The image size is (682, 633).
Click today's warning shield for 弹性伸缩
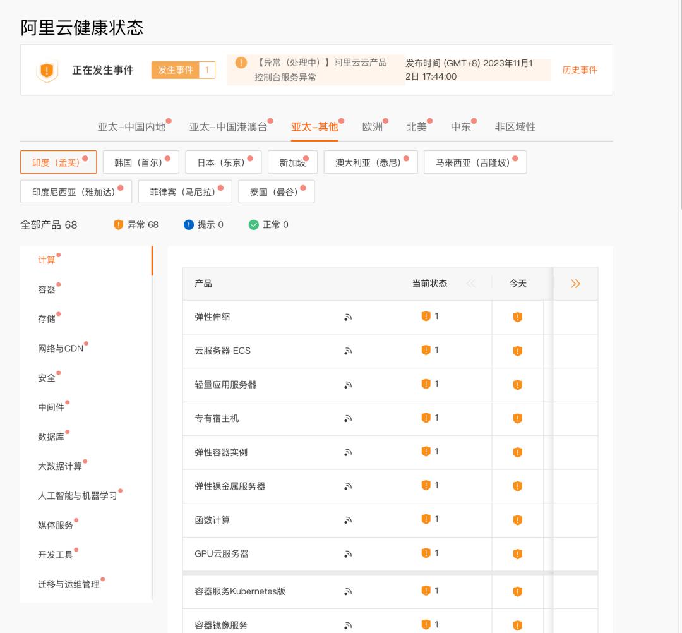pyautogui.click(x=518, y=317)
